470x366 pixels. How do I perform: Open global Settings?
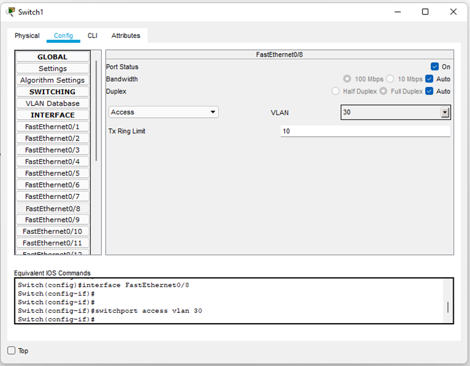click(x=52, y=69)
